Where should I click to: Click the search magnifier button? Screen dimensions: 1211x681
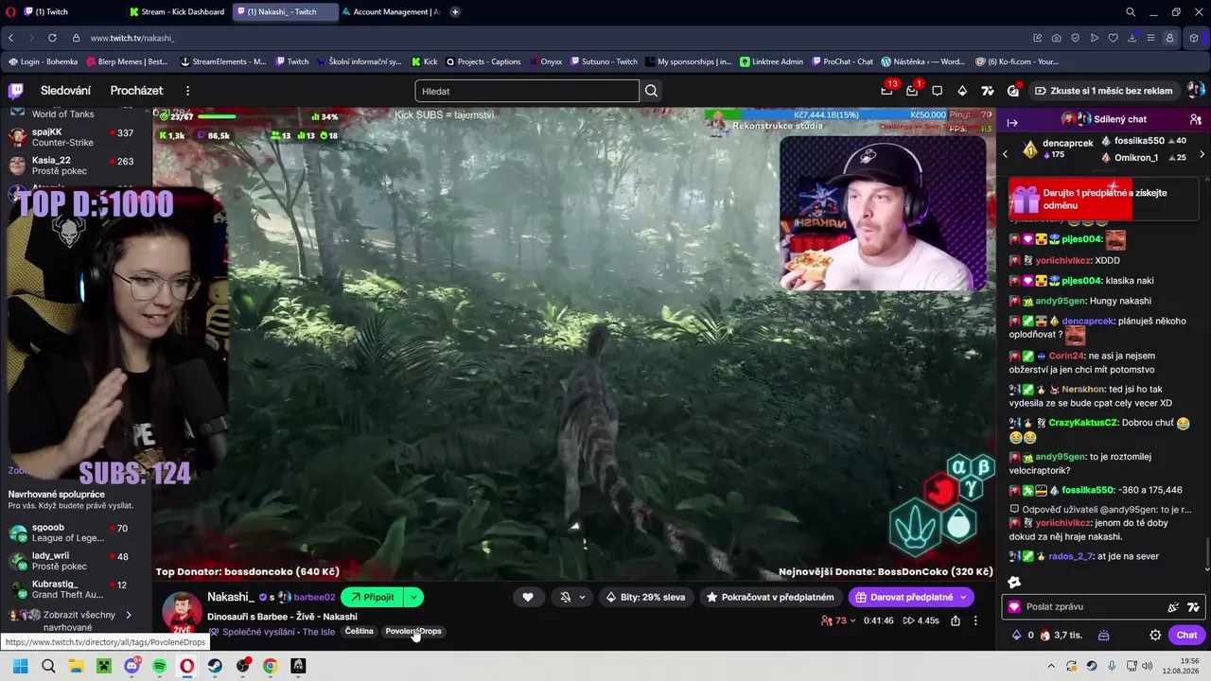651,91
